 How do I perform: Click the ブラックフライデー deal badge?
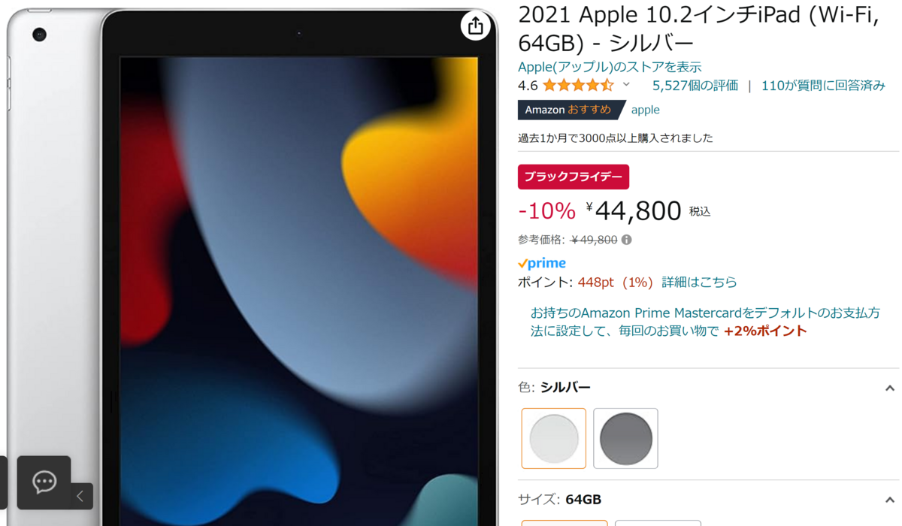click(574, 177)
